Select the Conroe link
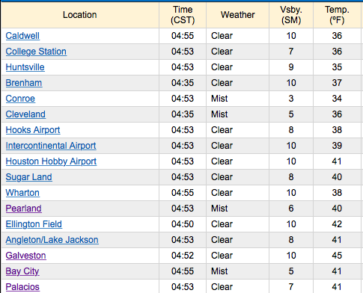This screenshot has height=293, width=363. tap(20, 99)
